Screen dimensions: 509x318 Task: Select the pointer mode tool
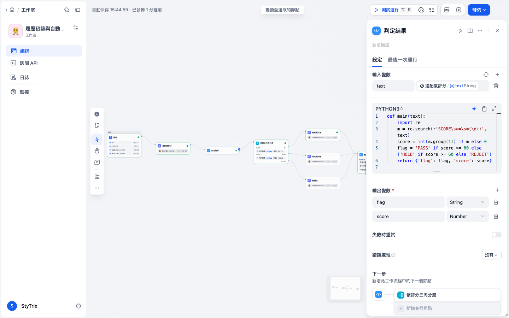click(x=97, y=140)
